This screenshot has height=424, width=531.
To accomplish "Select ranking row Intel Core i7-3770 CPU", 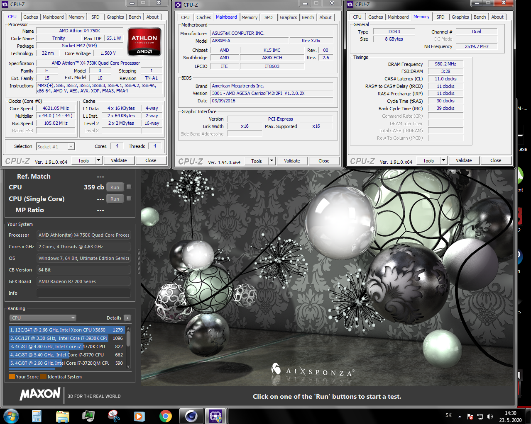I will pyautogui.click(x=67, y=355).
